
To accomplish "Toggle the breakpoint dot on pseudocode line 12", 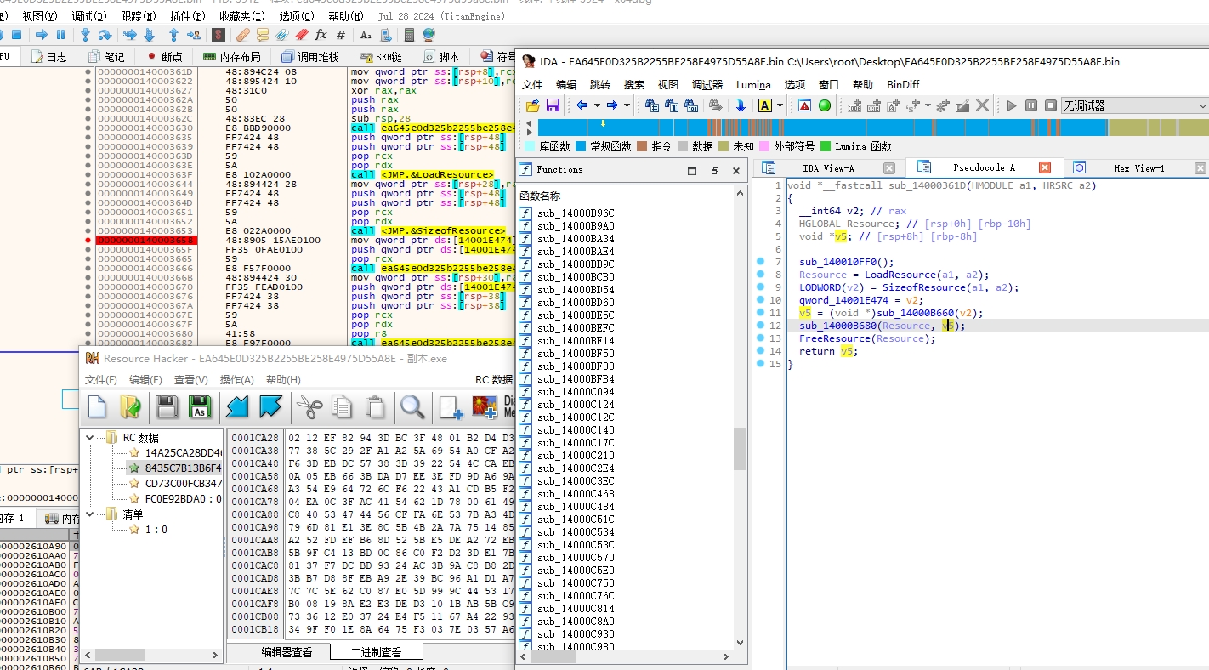I will (761, 326).
